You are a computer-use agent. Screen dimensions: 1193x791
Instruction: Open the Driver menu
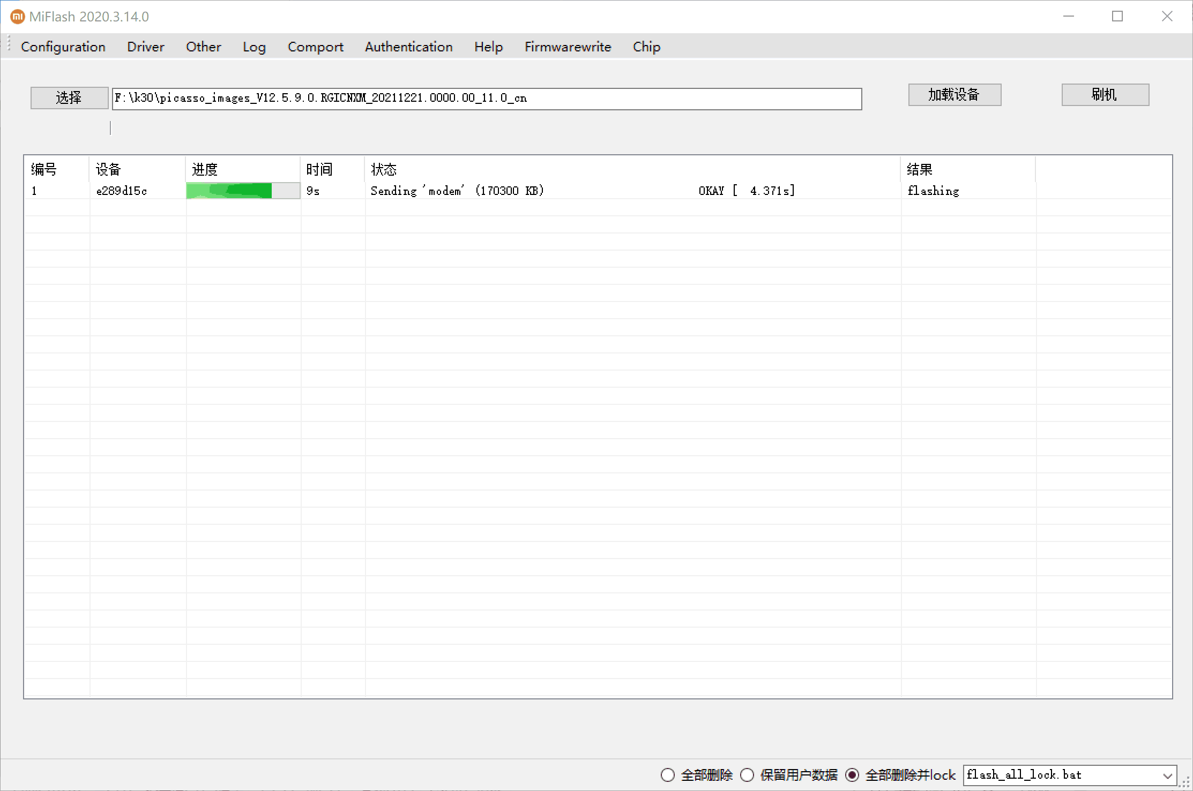145,47
